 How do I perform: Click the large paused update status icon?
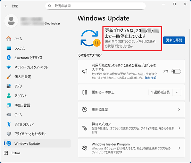click(90, 38)
